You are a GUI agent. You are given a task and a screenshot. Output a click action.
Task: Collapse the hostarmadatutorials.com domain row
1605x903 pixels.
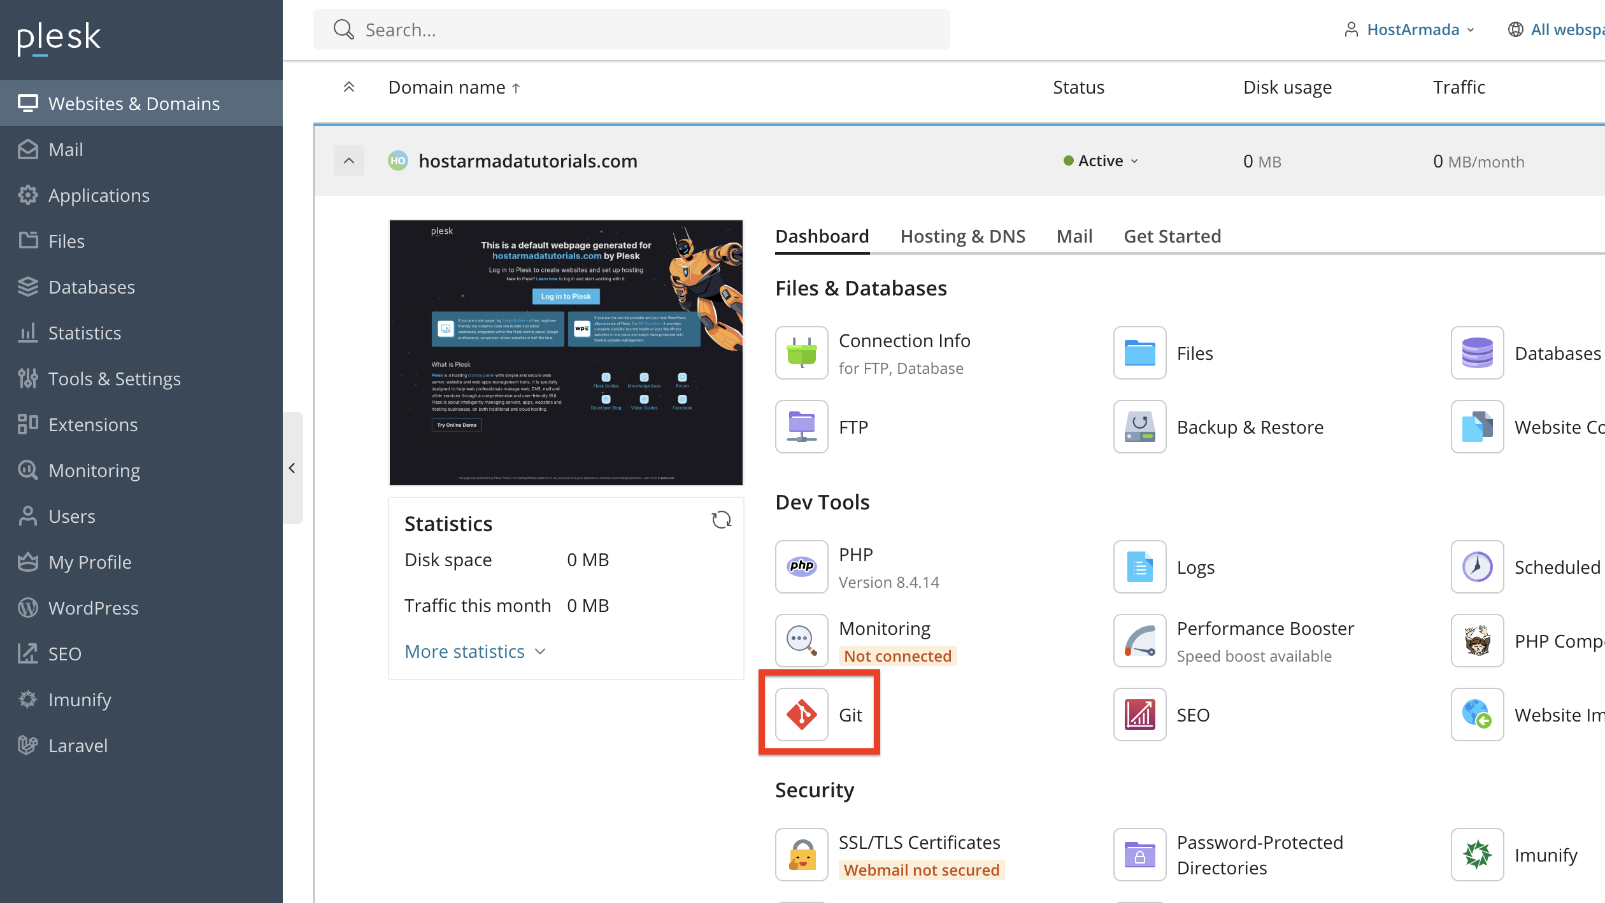click(x=348, y=161)
